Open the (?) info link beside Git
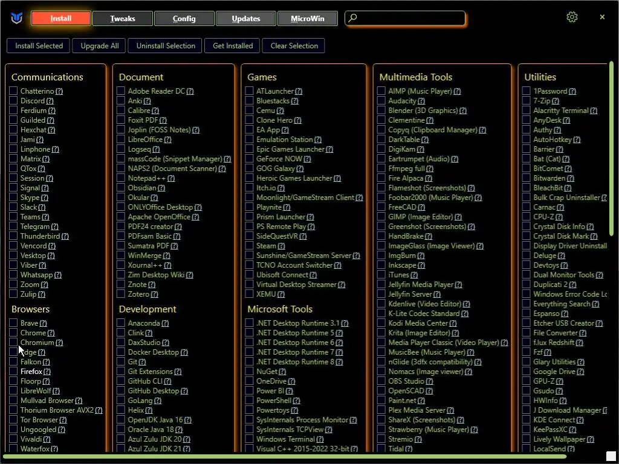This screenshot has width=619, height=464. (142, 362)
